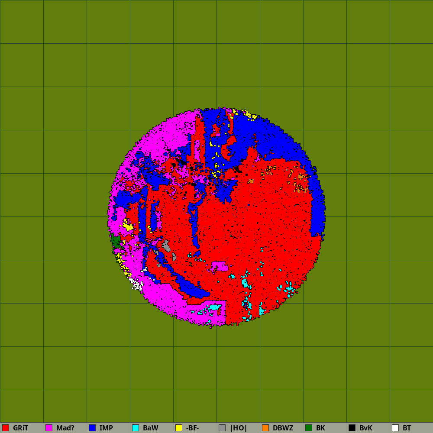Click the black BvK legend swatch

click(352, 428)
